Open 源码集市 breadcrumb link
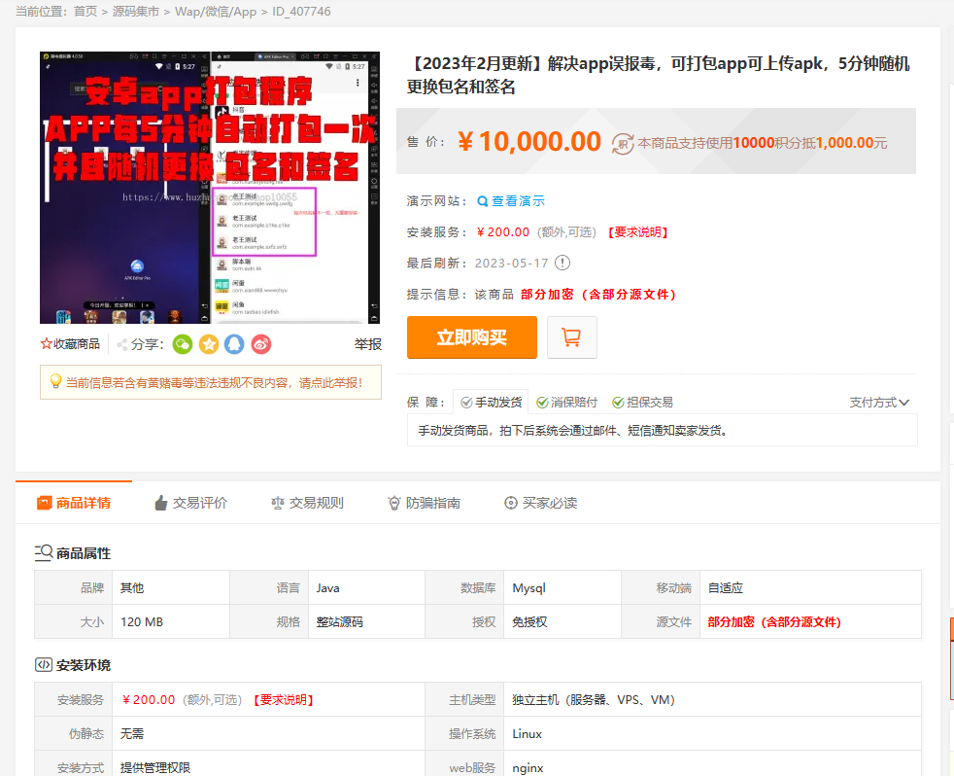This screenshot has width=954, height=776. click(x=136, y=12)
